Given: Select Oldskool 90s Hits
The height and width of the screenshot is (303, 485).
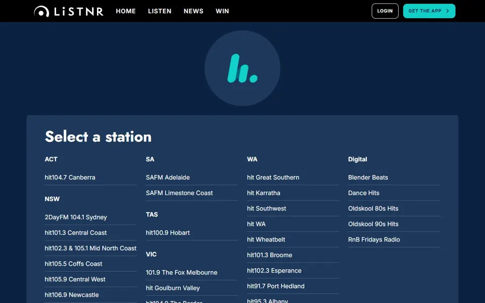Looking at the screenshot, I should (373, 224).
